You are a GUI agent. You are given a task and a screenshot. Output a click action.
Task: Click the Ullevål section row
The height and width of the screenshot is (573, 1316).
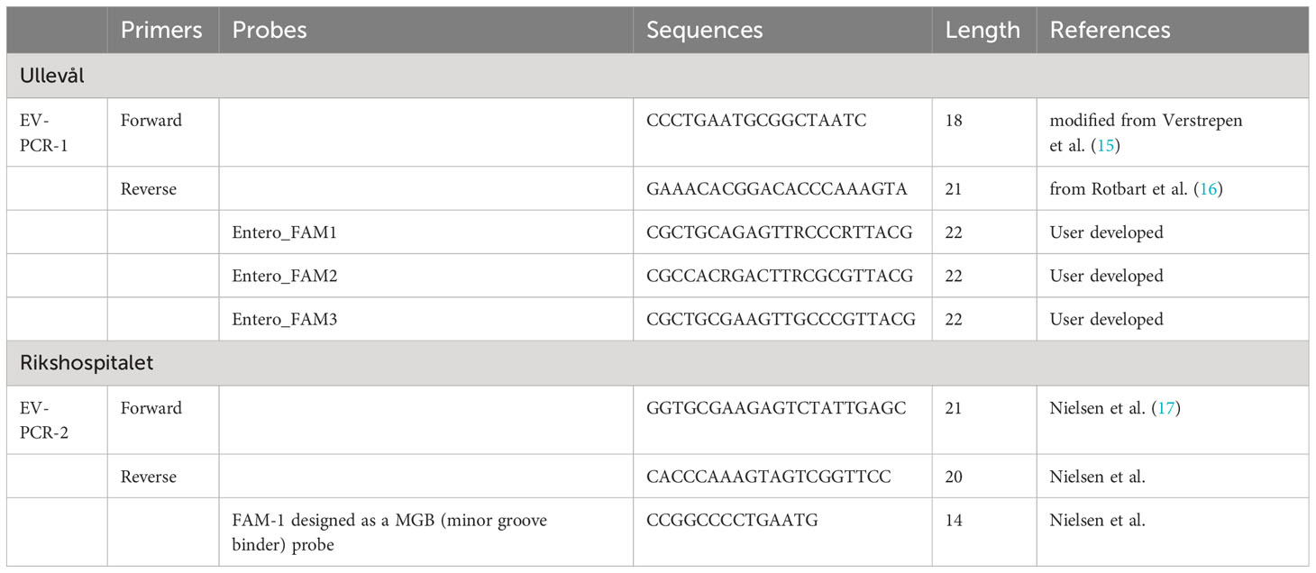pos(658,76)
